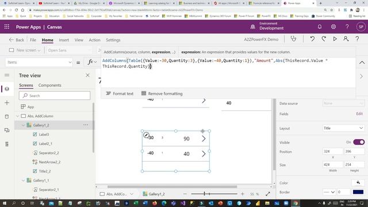Open screen selector dropdown in breadcrumb

point(132,194)
